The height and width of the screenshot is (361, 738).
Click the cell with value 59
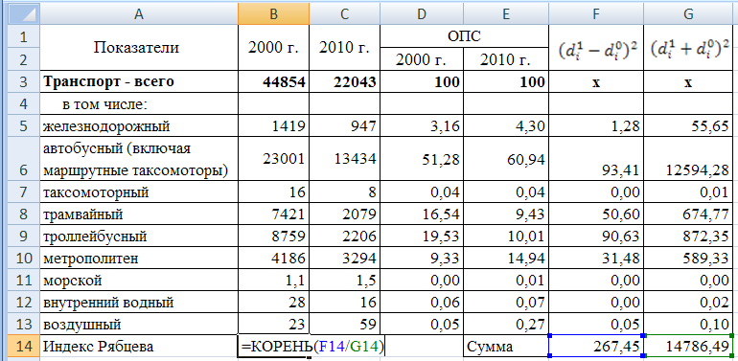tap(344, 325)
